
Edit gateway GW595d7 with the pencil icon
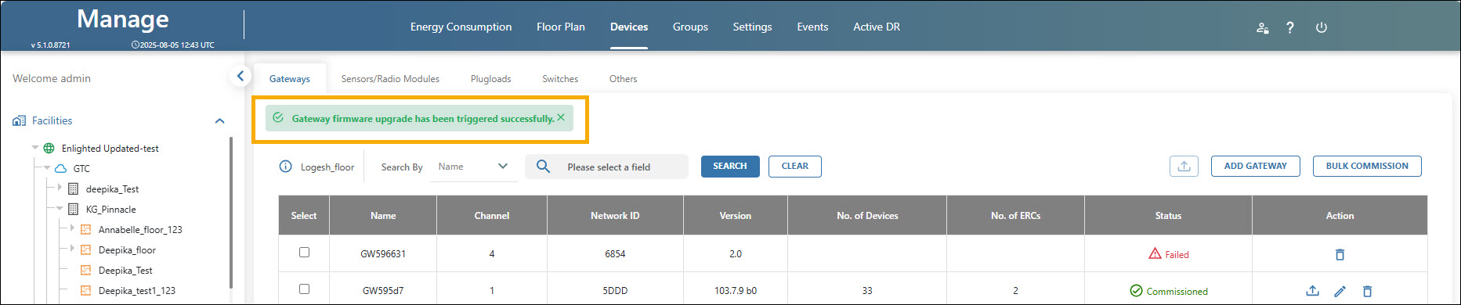point(1340,291)
